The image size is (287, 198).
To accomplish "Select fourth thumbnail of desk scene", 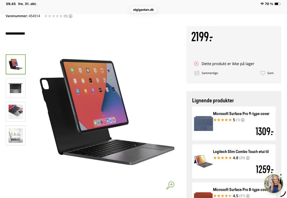I will tap(16, 135).
